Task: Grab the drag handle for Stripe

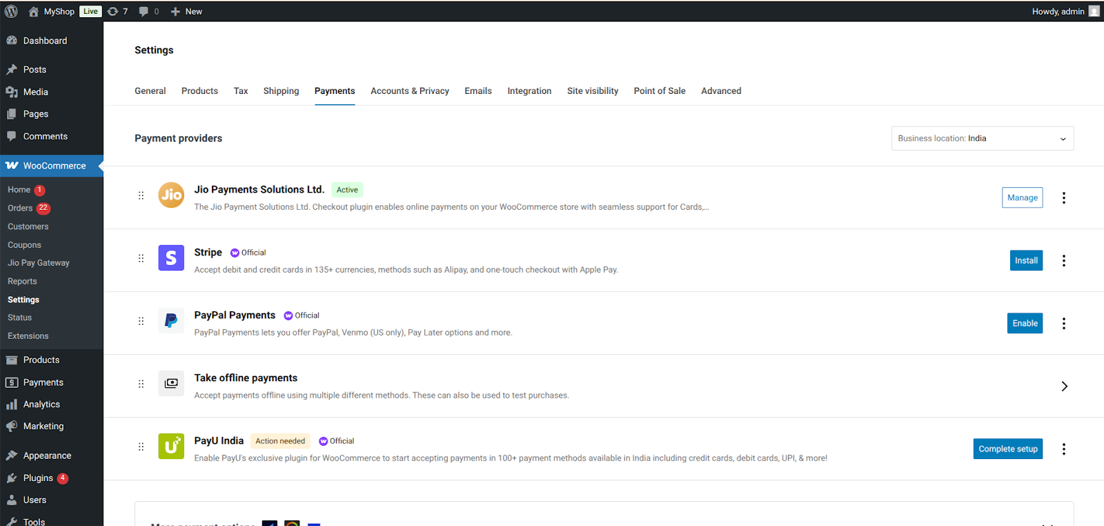Action: click(x=141, y=258)
